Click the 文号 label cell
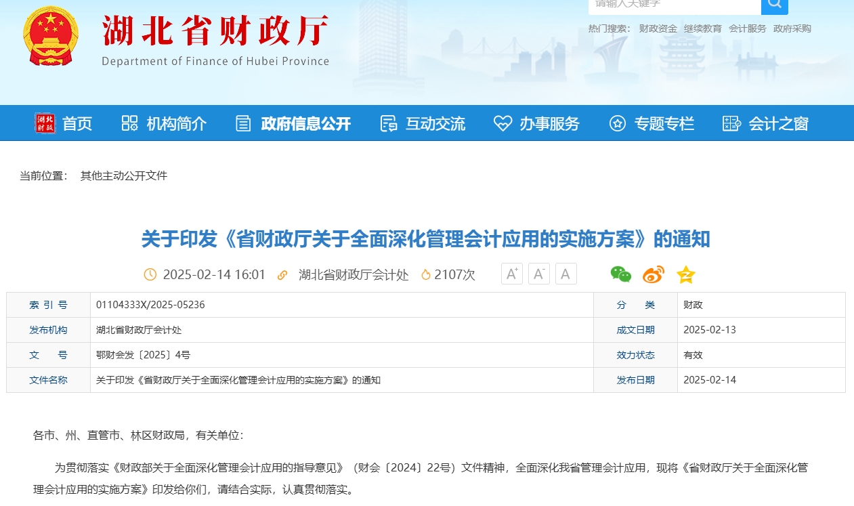The image size is (854, 506). pyautogui.click(x=49, y=355)
